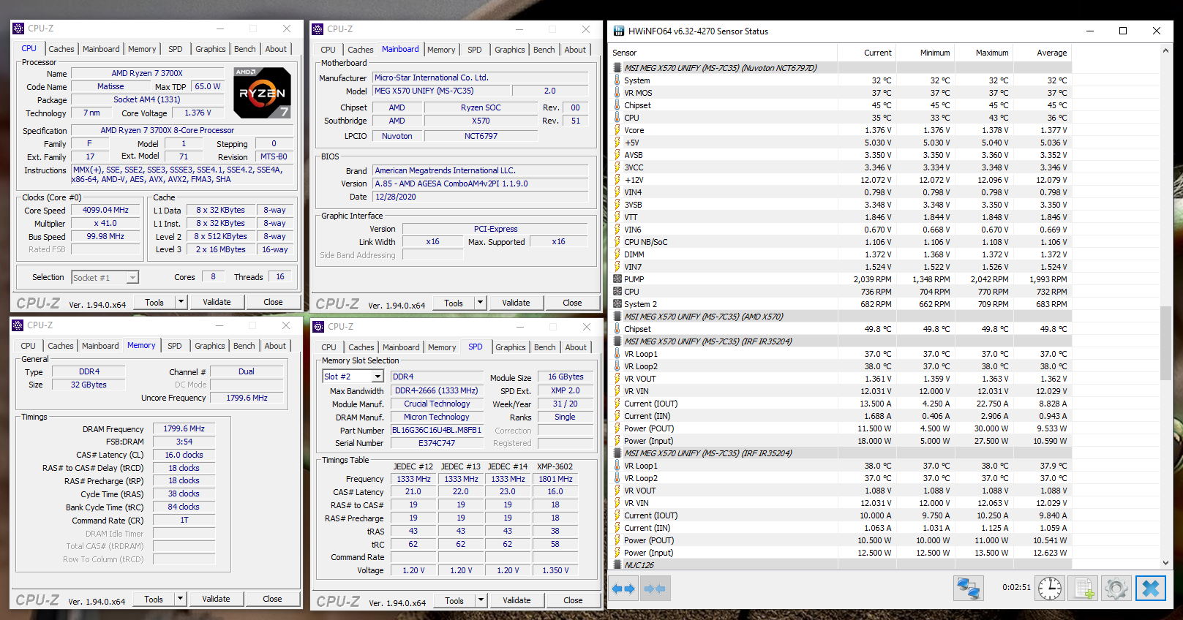Open Tools dropdown arrow in SPD window
Image resolution: width=1183 pixels, height=620 pixels.
click(x=481, y=600)
